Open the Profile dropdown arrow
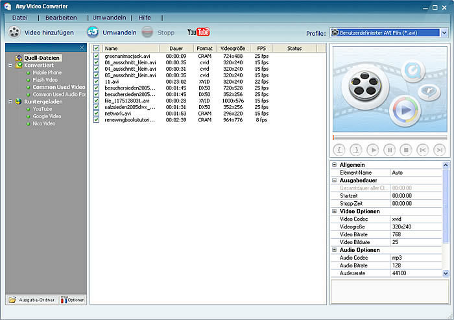The height and width of the screenshot is (320, 454). pos(444,32)
